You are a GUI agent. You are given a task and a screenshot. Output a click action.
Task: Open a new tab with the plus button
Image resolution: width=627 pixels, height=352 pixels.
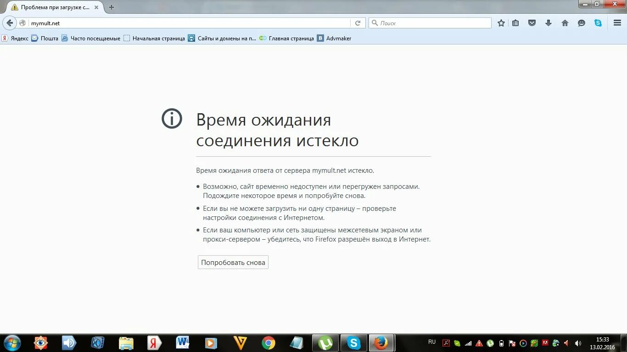(x=112, y=7)
